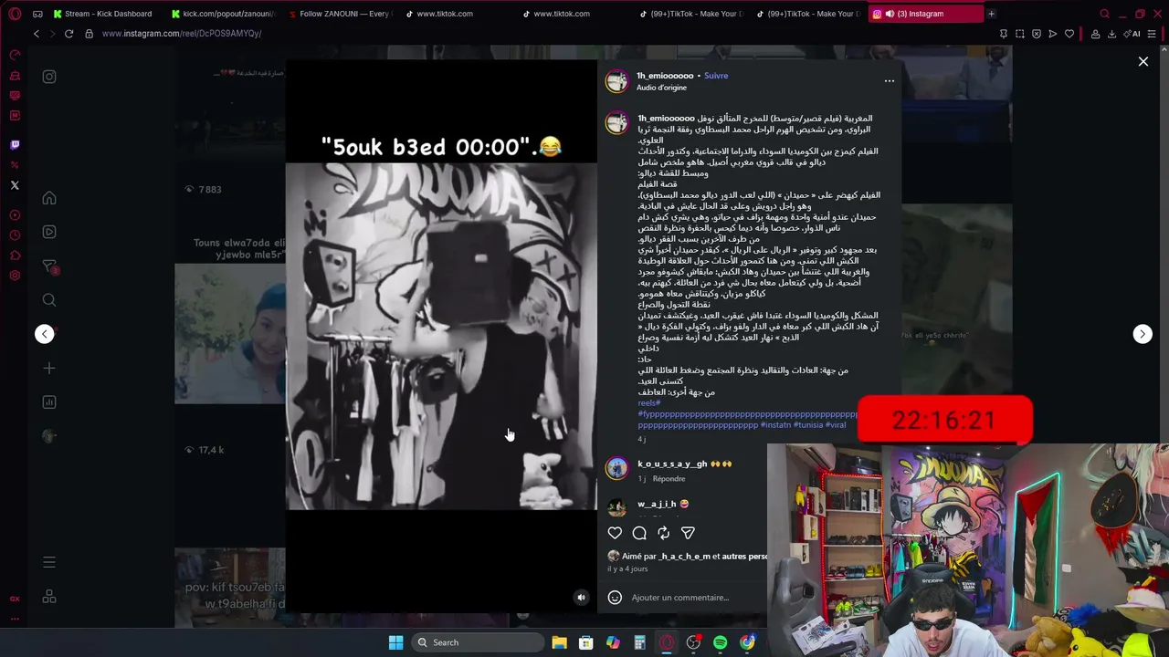Open the Instagram hamburger More menu
The width and height of the screenshot is (1169, 657).
(x=49, y=562)
